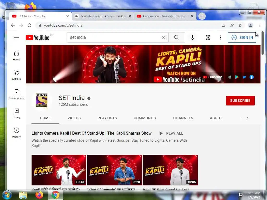Clear the search box with the X icon
267x200 pixels.
(x=164, y=37)
